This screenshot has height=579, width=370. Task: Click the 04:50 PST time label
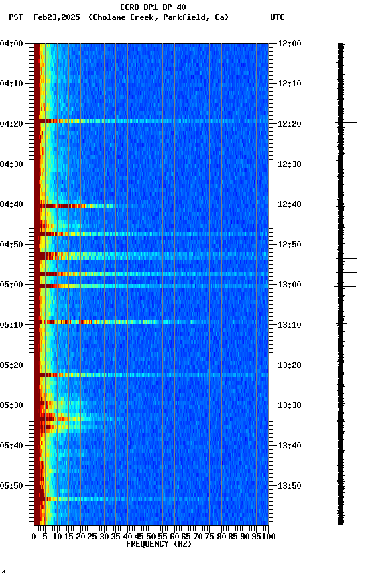[x=11, y=245]
